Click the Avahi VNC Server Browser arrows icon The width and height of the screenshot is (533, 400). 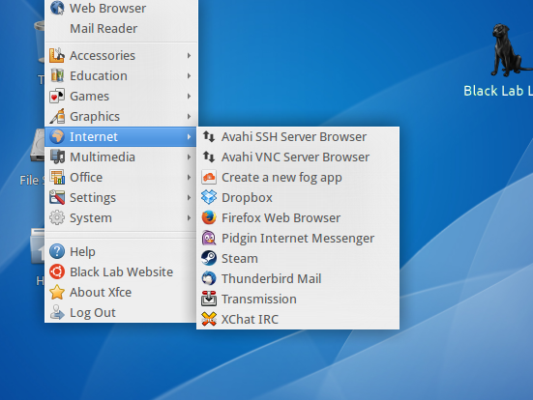[209, 157]
